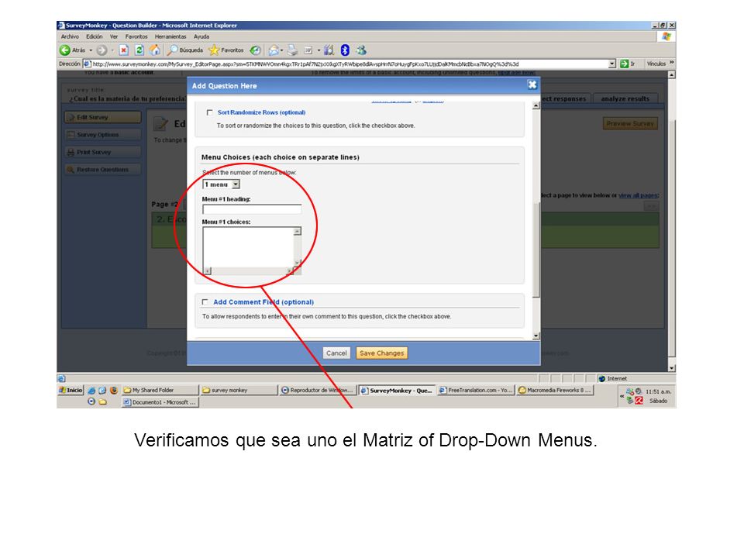
Task: Open the Archivo menu
Action: pos(70,36)
